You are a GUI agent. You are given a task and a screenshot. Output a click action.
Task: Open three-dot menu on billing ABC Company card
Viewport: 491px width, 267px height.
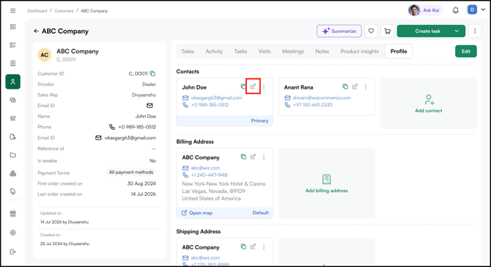264,157
